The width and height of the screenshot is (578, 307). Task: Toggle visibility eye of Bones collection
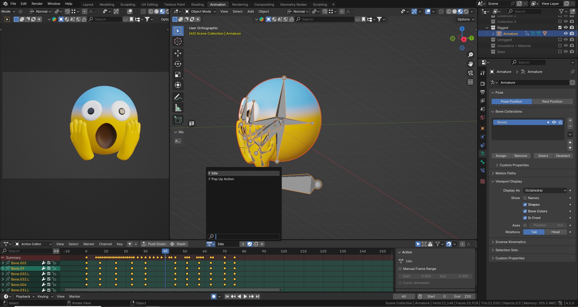554,122
